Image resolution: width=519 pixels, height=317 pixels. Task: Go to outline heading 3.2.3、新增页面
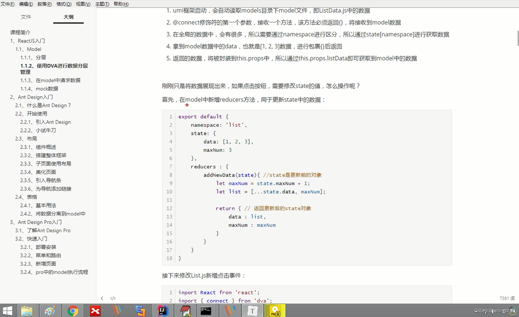38,264
